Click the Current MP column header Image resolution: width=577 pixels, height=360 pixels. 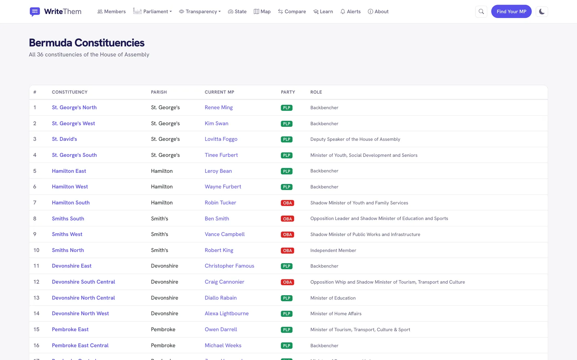point(220,92)
